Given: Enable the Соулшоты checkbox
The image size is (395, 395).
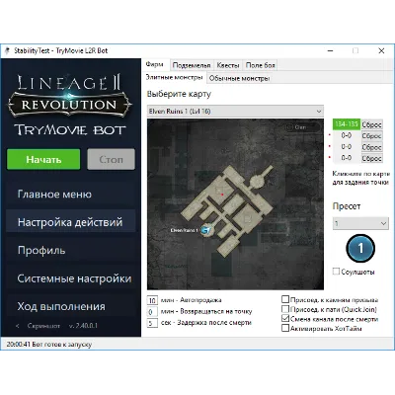Looking at the screenshot, I should coord(336,272).
